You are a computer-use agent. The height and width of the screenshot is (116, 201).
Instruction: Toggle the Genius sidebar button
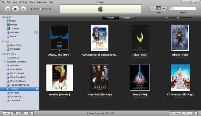pos(193,113)
